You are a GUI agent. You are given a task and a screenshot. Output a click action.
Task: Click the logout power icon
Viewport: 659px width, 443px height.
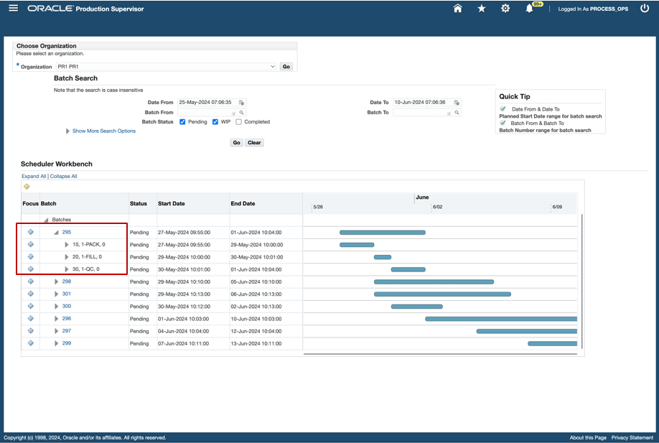(645, 9)
